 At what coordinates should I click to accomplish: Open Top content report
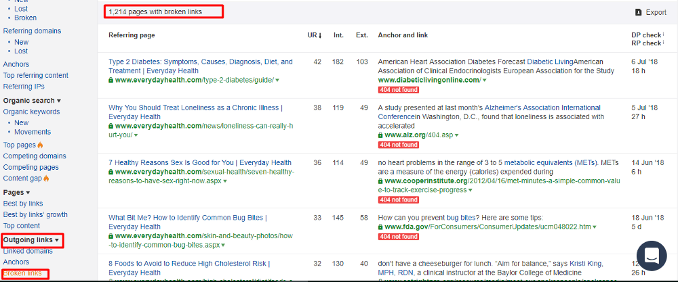tap(21, 225)
